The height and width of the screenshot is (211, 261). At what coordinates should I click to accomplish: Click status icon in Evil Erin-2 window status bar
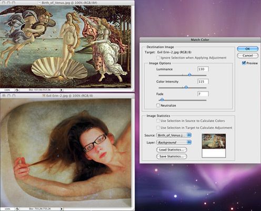[x=17, y=209]
